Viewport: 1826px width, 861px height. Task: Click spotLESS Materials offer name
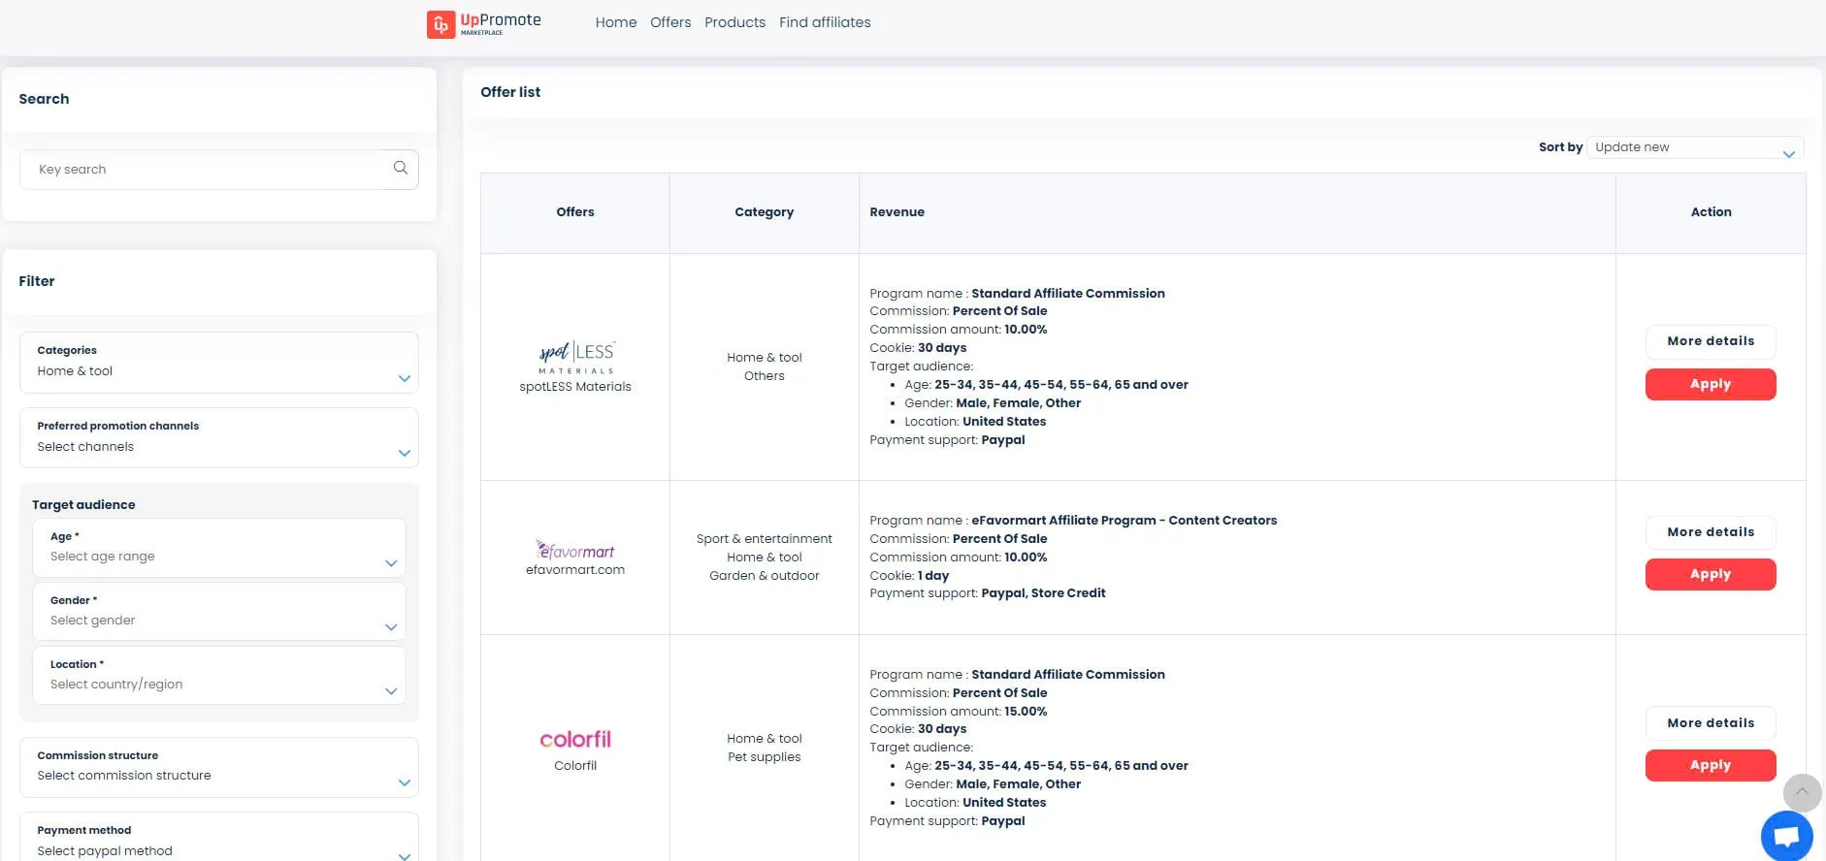point(575,387)
